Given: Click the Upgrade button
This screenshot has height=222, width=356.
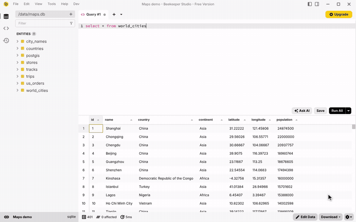Looking at the screenshot, I should [339, 14].
